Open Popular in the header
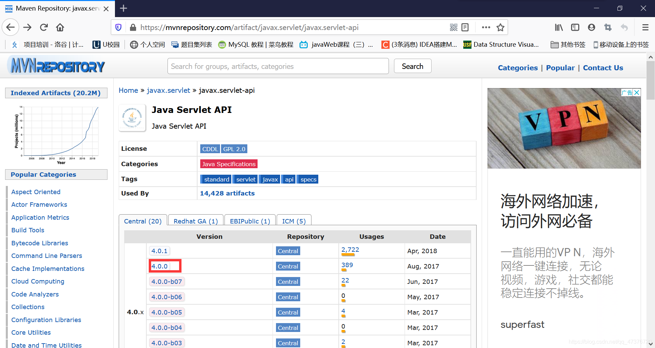 click(x=560, y=68)
